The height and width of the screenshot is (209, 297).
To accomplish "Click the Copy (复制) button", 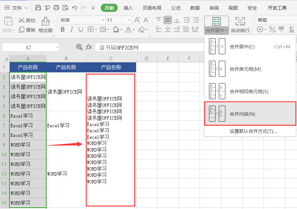I will (27, 30).
